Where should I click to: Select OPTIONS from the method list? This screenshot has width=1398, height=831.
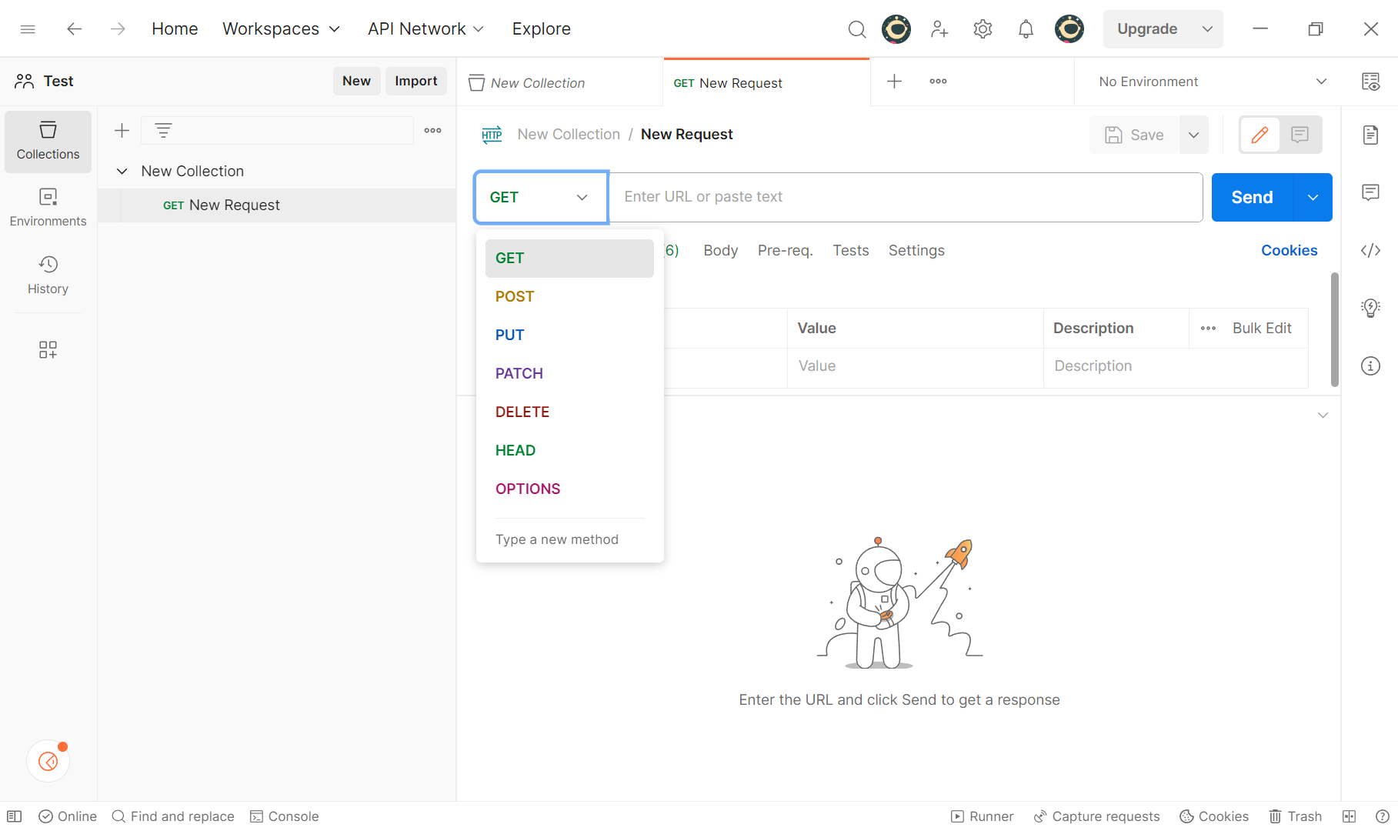coord(569,489)
